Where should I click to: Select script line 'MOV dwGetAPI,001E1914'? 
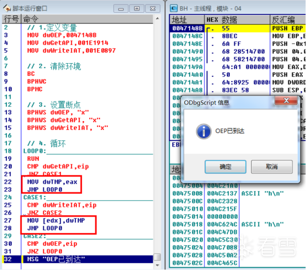pyautogui.click(x=68, y=43)
